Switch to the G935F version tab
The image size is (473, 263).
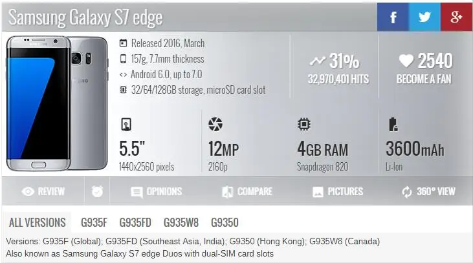[94, 223]
